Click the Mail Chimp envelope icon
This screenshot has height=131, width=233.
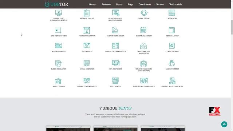tap(143, 46)
